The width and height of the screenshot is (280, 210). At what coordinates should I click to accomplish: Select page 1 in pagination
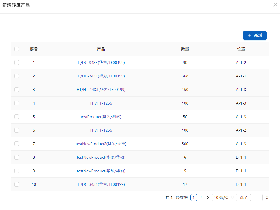(x=194, y=198)
